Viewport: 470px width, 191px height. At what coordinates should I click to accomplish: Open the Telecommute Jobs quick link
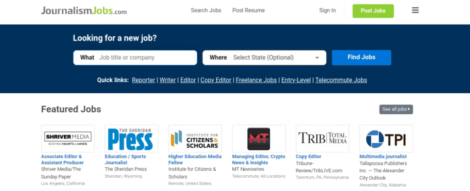(x=341, y=80)
